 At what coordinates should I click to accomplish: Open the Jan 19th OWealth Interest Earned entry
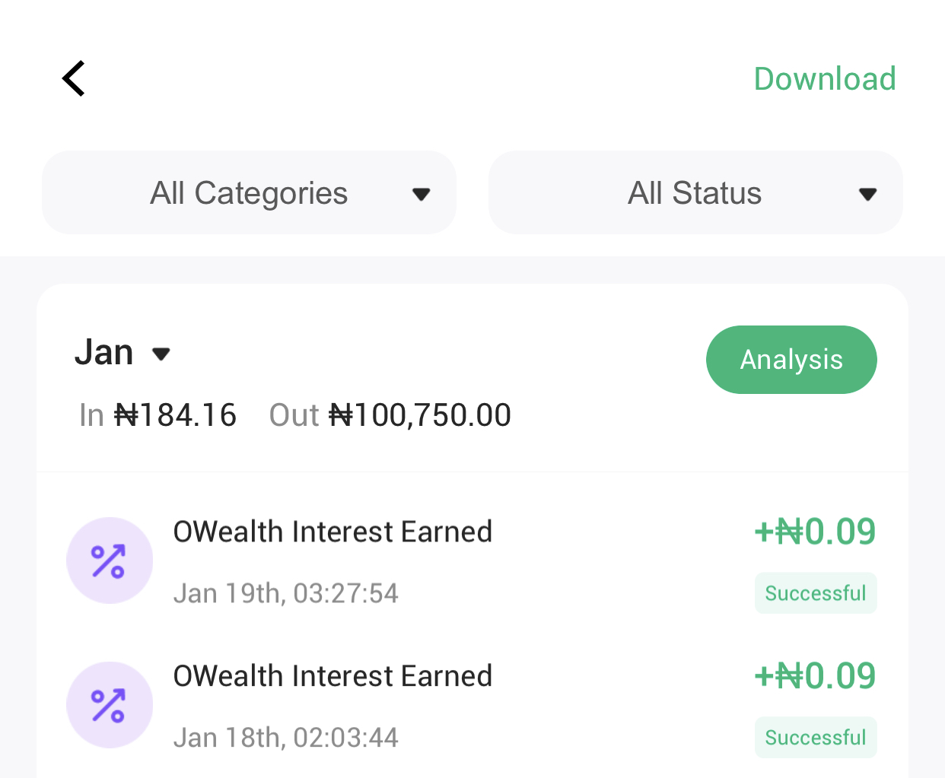point(332,532)
